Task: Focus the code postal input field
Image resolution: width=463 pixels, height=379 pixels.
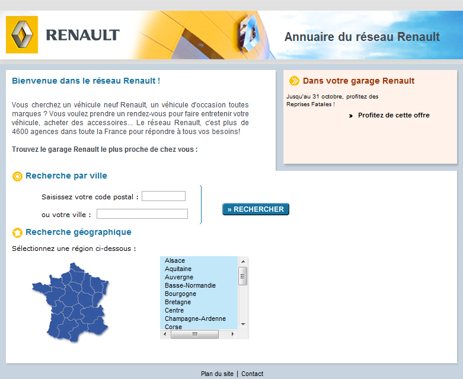Action: click(x=164, y=196)
